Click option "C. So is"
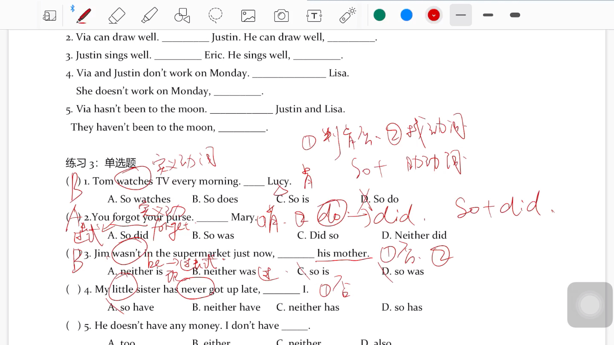Viewport: 614px width, 345px height. pos(293,199)
